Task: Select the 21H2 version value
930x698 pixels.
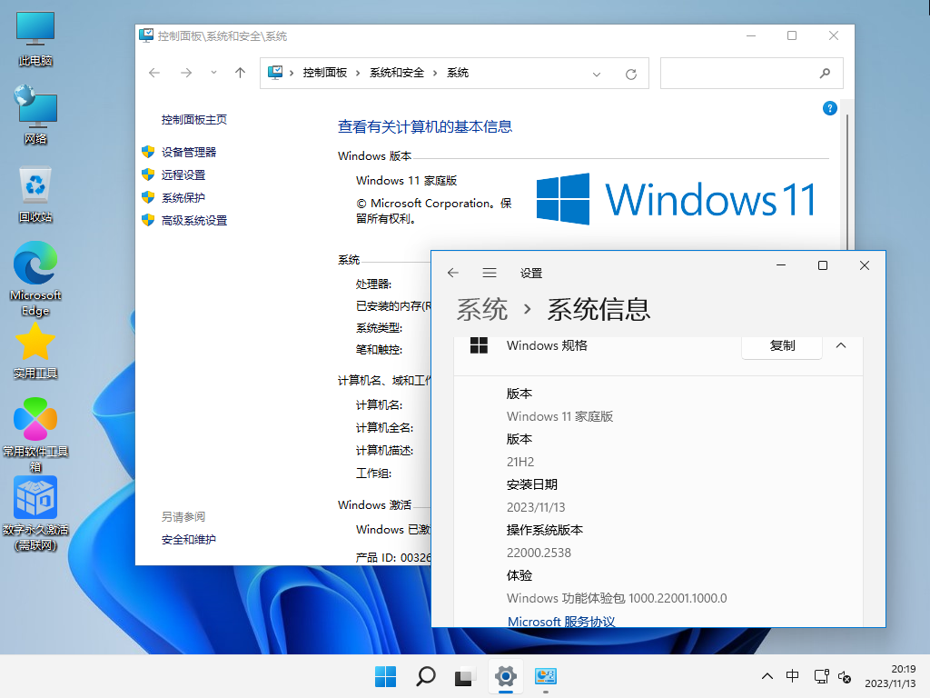Action: pos(520,462)
